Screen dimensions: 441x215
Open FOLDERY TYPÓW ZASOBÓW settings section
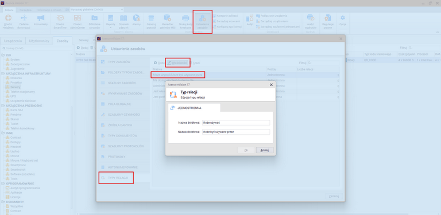coord(123,72)
